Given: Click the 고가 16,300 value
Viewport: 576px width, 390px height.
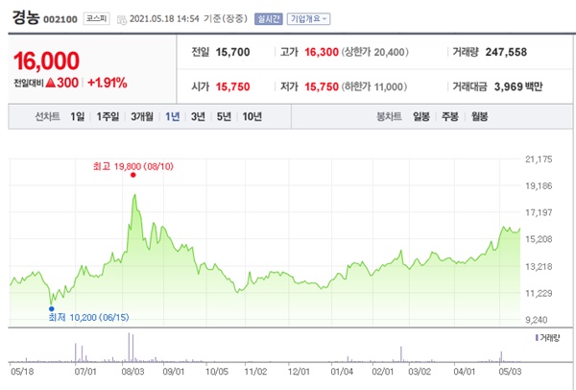Looking at the screenshot, I should [x=322, y=52].
